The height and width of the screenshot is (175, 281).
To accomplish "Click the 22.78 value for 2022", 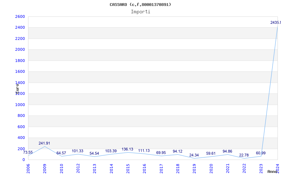I will (x=244, y=155).
